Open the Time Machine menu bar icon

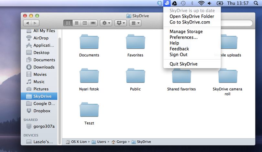(183, 3)
